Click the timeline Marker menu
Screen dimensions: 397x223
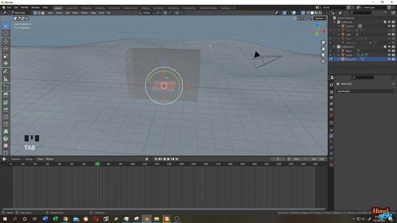tap(50, 159)
